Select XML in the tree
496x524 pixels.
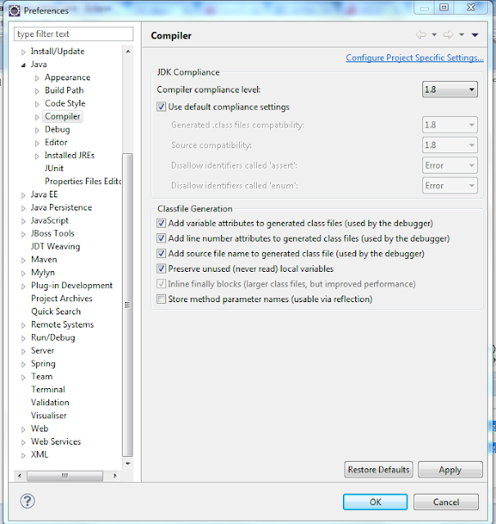(x=39, y=455)
